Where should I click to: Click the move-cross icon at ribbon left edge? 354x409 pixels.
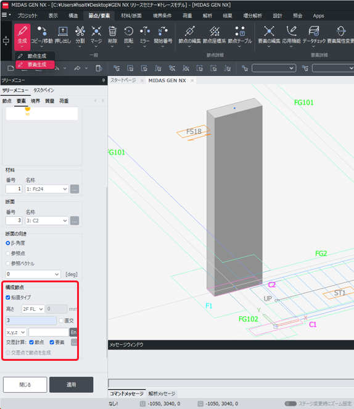click(x=6, y=41)
